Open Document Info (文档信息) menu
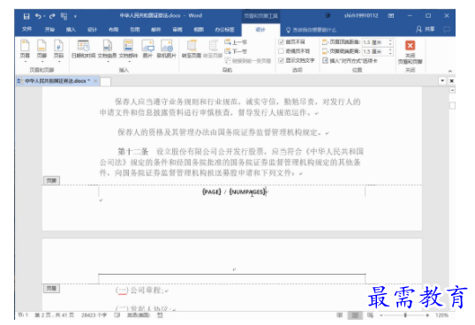This screenshot has height=325, width=475. pos(107,50)
